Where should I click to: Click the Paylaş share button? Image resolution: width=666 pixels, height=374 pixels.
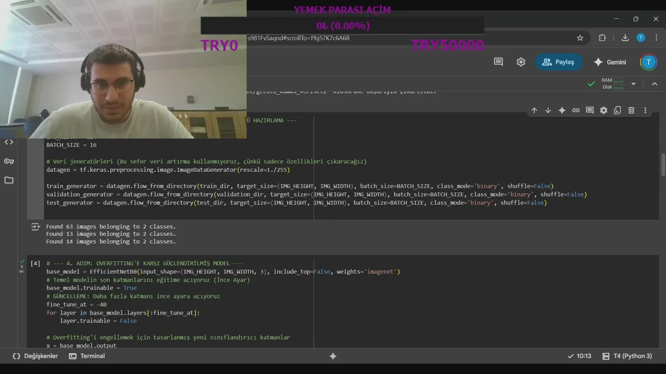click(x=558, y=62)
